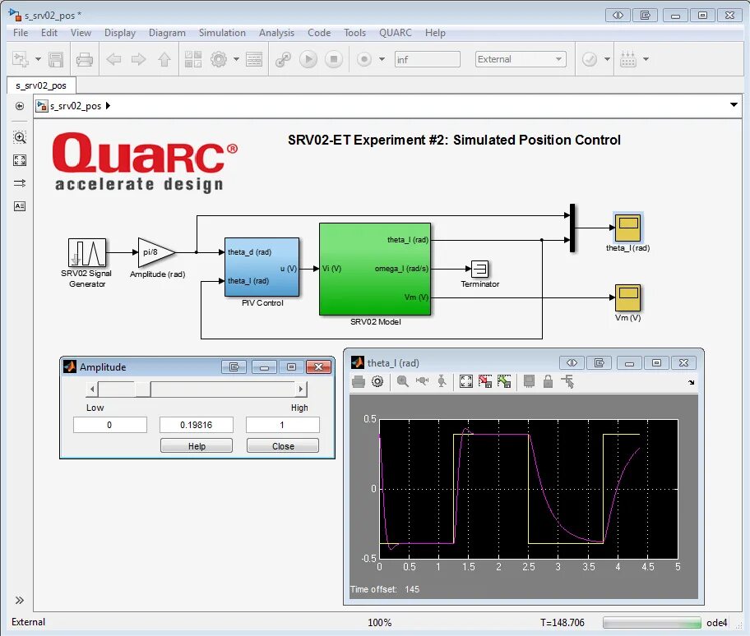Select the green SRV02 Model block
The image size is (750, 636).
pyautogui.click(x=375, y=269)
